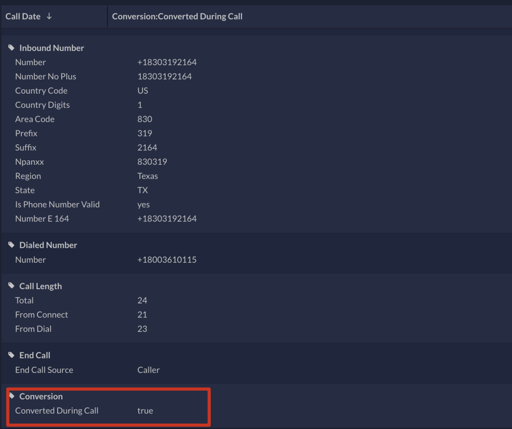Click the dialed number +18003610115

[x=167, y=259]
